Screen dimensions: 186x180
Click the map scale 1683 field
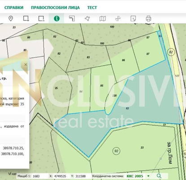(x=36, y=176)
